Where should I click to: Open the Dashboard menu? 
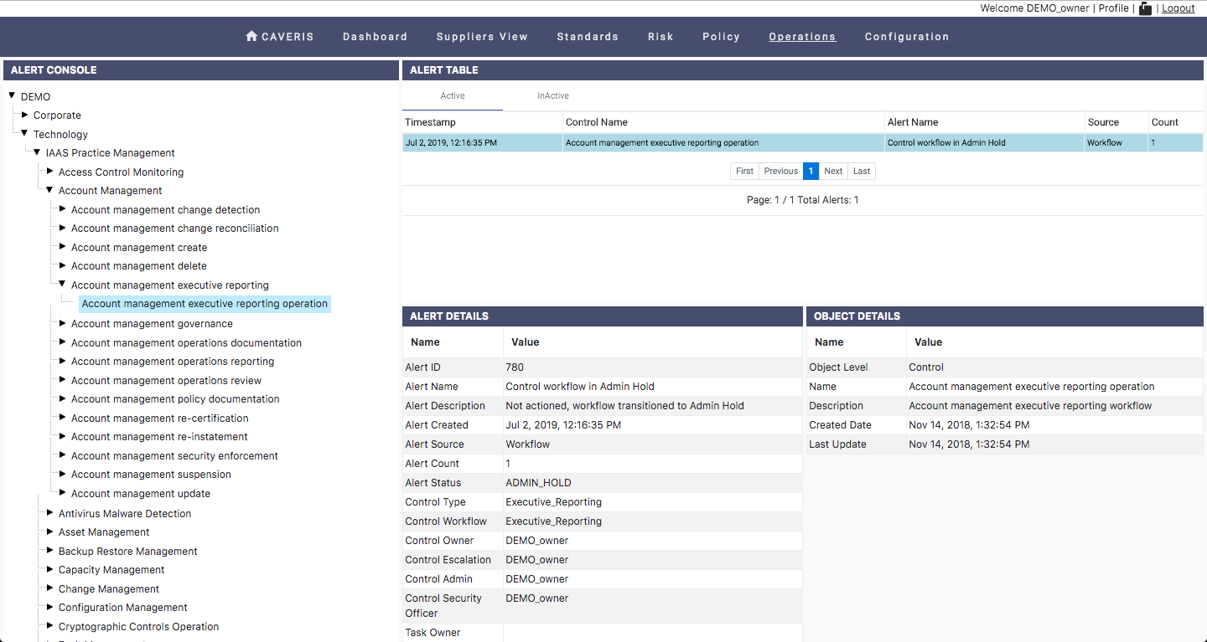(375, 37)
